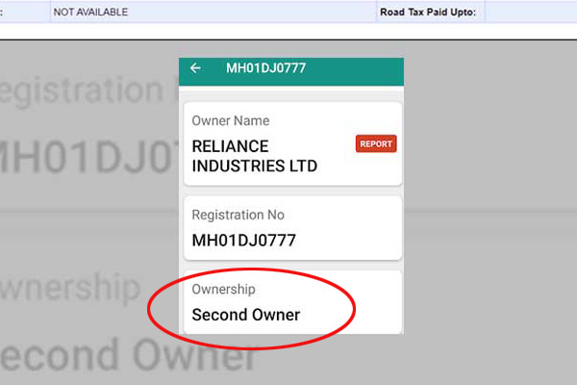Click the MH01DJ0777 header title

pyautogui.click(x=266, y=68)
